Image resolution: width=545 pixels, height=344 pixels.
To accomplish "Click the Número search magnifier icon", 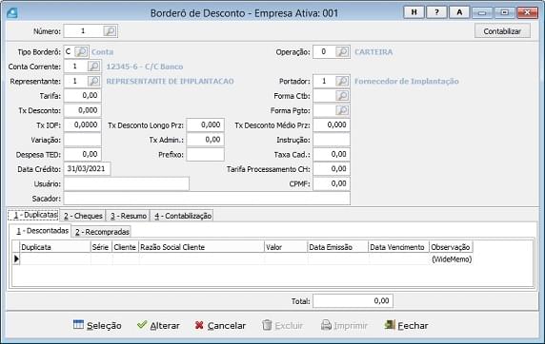I will click(x=110, y=31).
